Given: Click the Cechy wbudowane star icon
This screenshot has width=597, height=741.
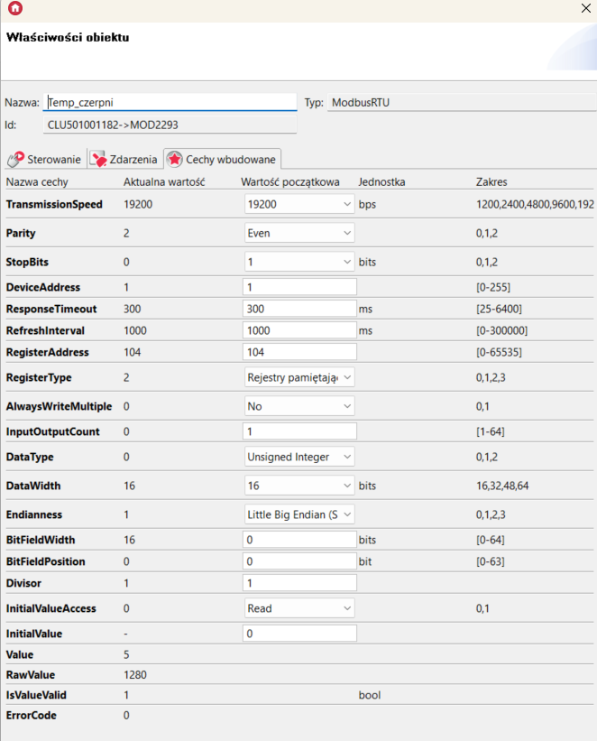Looking at the screenshot, I should [174, 160].
